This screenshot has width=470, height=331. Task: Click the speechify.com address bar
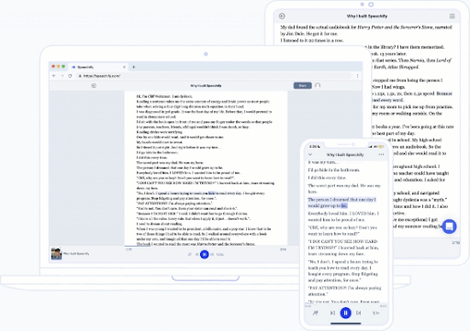click(214, 76)
